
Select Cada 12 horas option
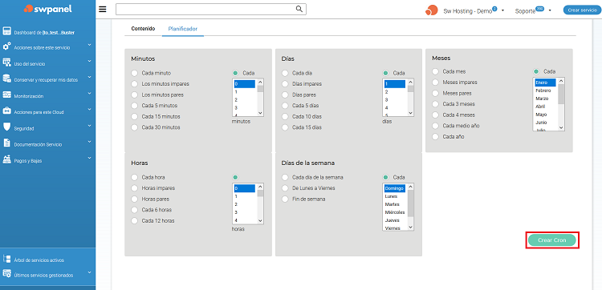pyautogui.click(x=134, y=220)
